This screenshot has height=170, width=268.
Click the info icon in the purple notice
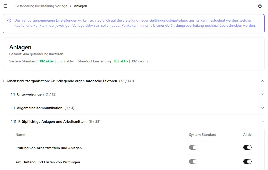click(x=9, y=21)
